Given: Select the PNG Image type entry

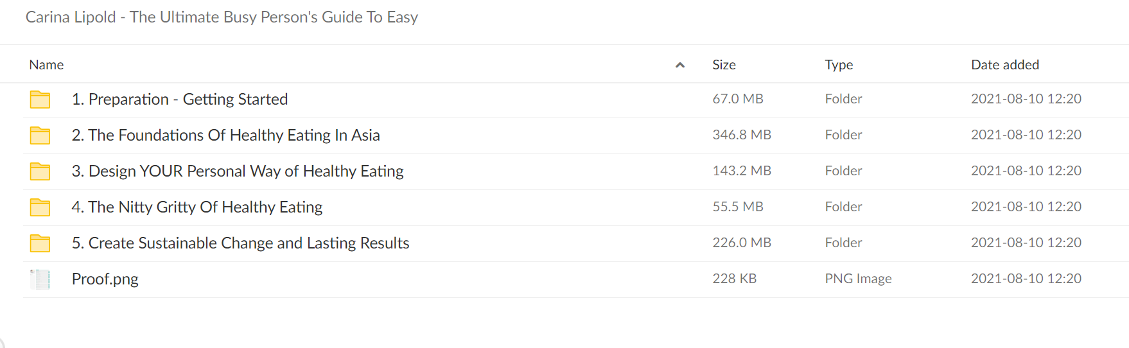Looking at the screenshot, I should pos(858,279).
